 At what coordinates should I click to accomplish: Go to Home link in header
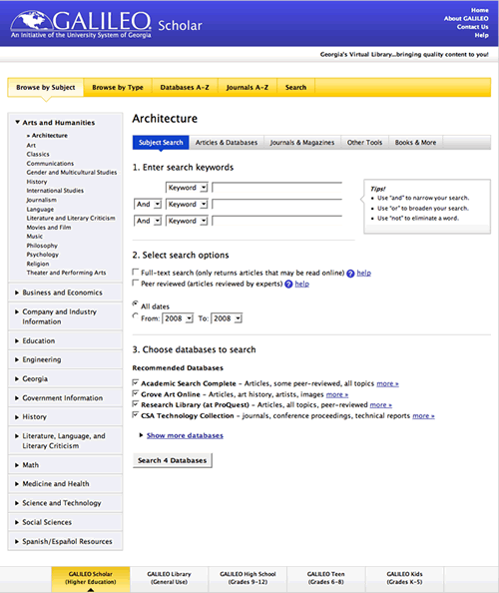(479, 10)
